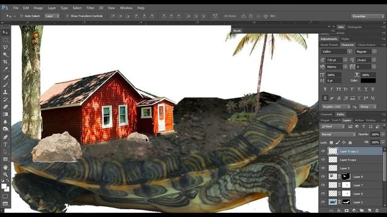387x217 pixels.
Task: Toggle Quick Mask mode
Action: point(5,197)
